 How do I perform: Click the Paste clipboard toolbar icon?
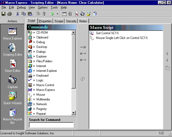click(30, 14)
